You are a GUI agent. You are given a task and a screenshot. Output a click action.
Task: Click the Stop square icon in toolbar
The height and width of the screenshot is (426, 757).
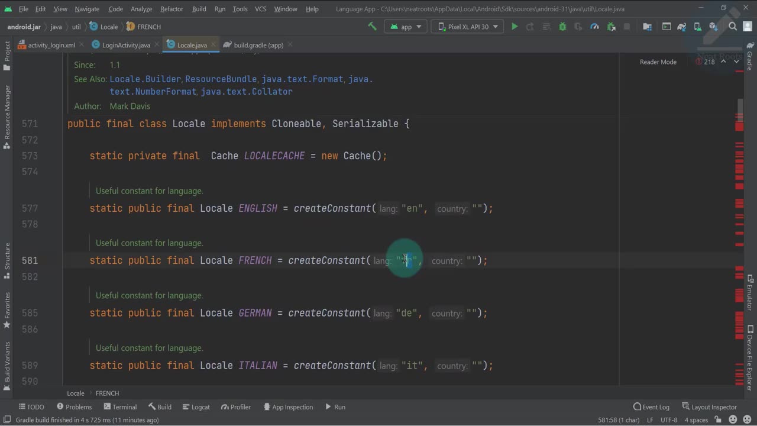[627, 27]
